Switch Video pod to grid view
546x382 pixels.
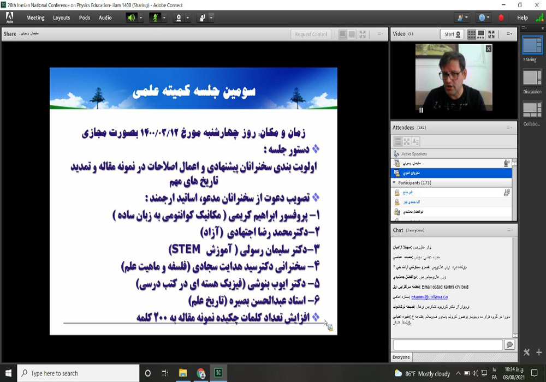click(x=471, y=34)
